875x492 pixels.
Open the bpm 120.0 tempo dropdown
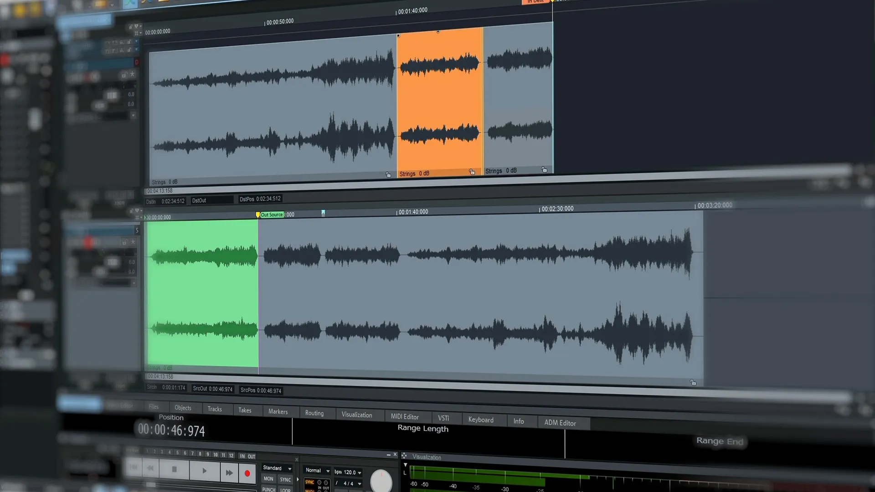point(348,472)
